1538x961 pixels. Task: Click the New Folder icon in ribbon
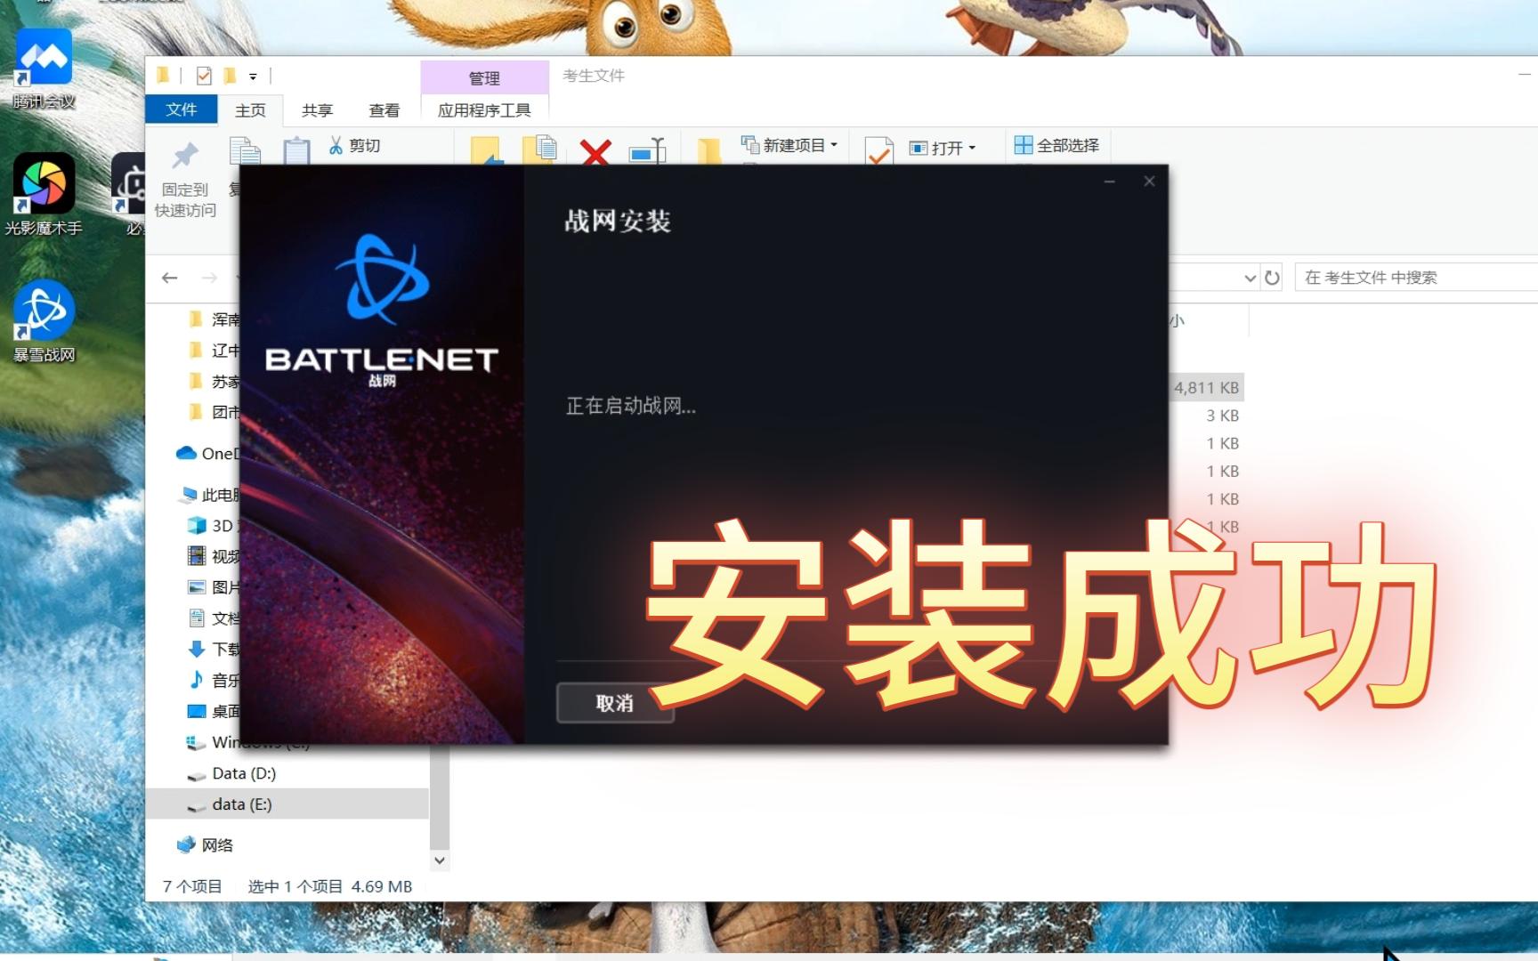708,152
